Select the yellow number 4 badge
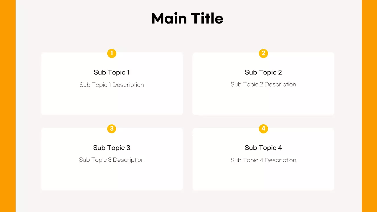This screenshot has width=377, height=212. (263, 129)
